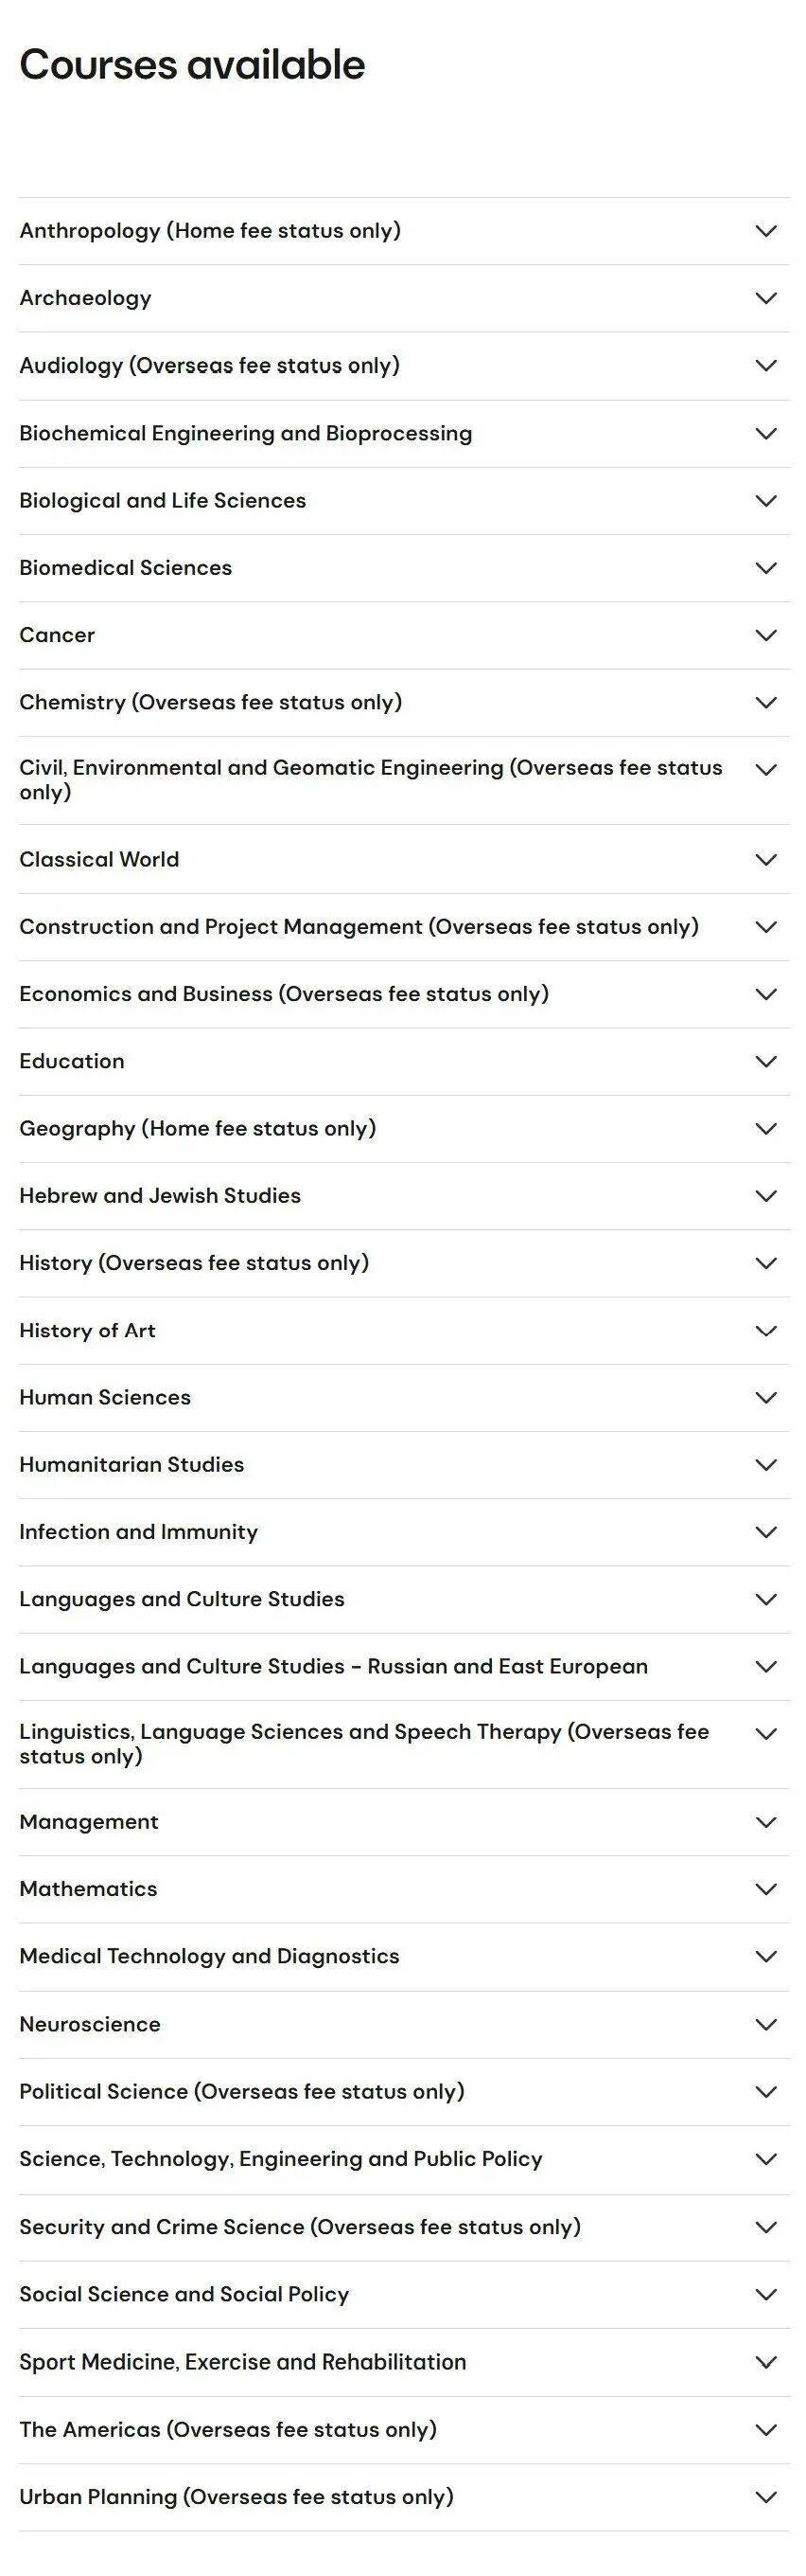Click the chevron beside Archaeology
Screen dimensions: 806x2576
766,298
